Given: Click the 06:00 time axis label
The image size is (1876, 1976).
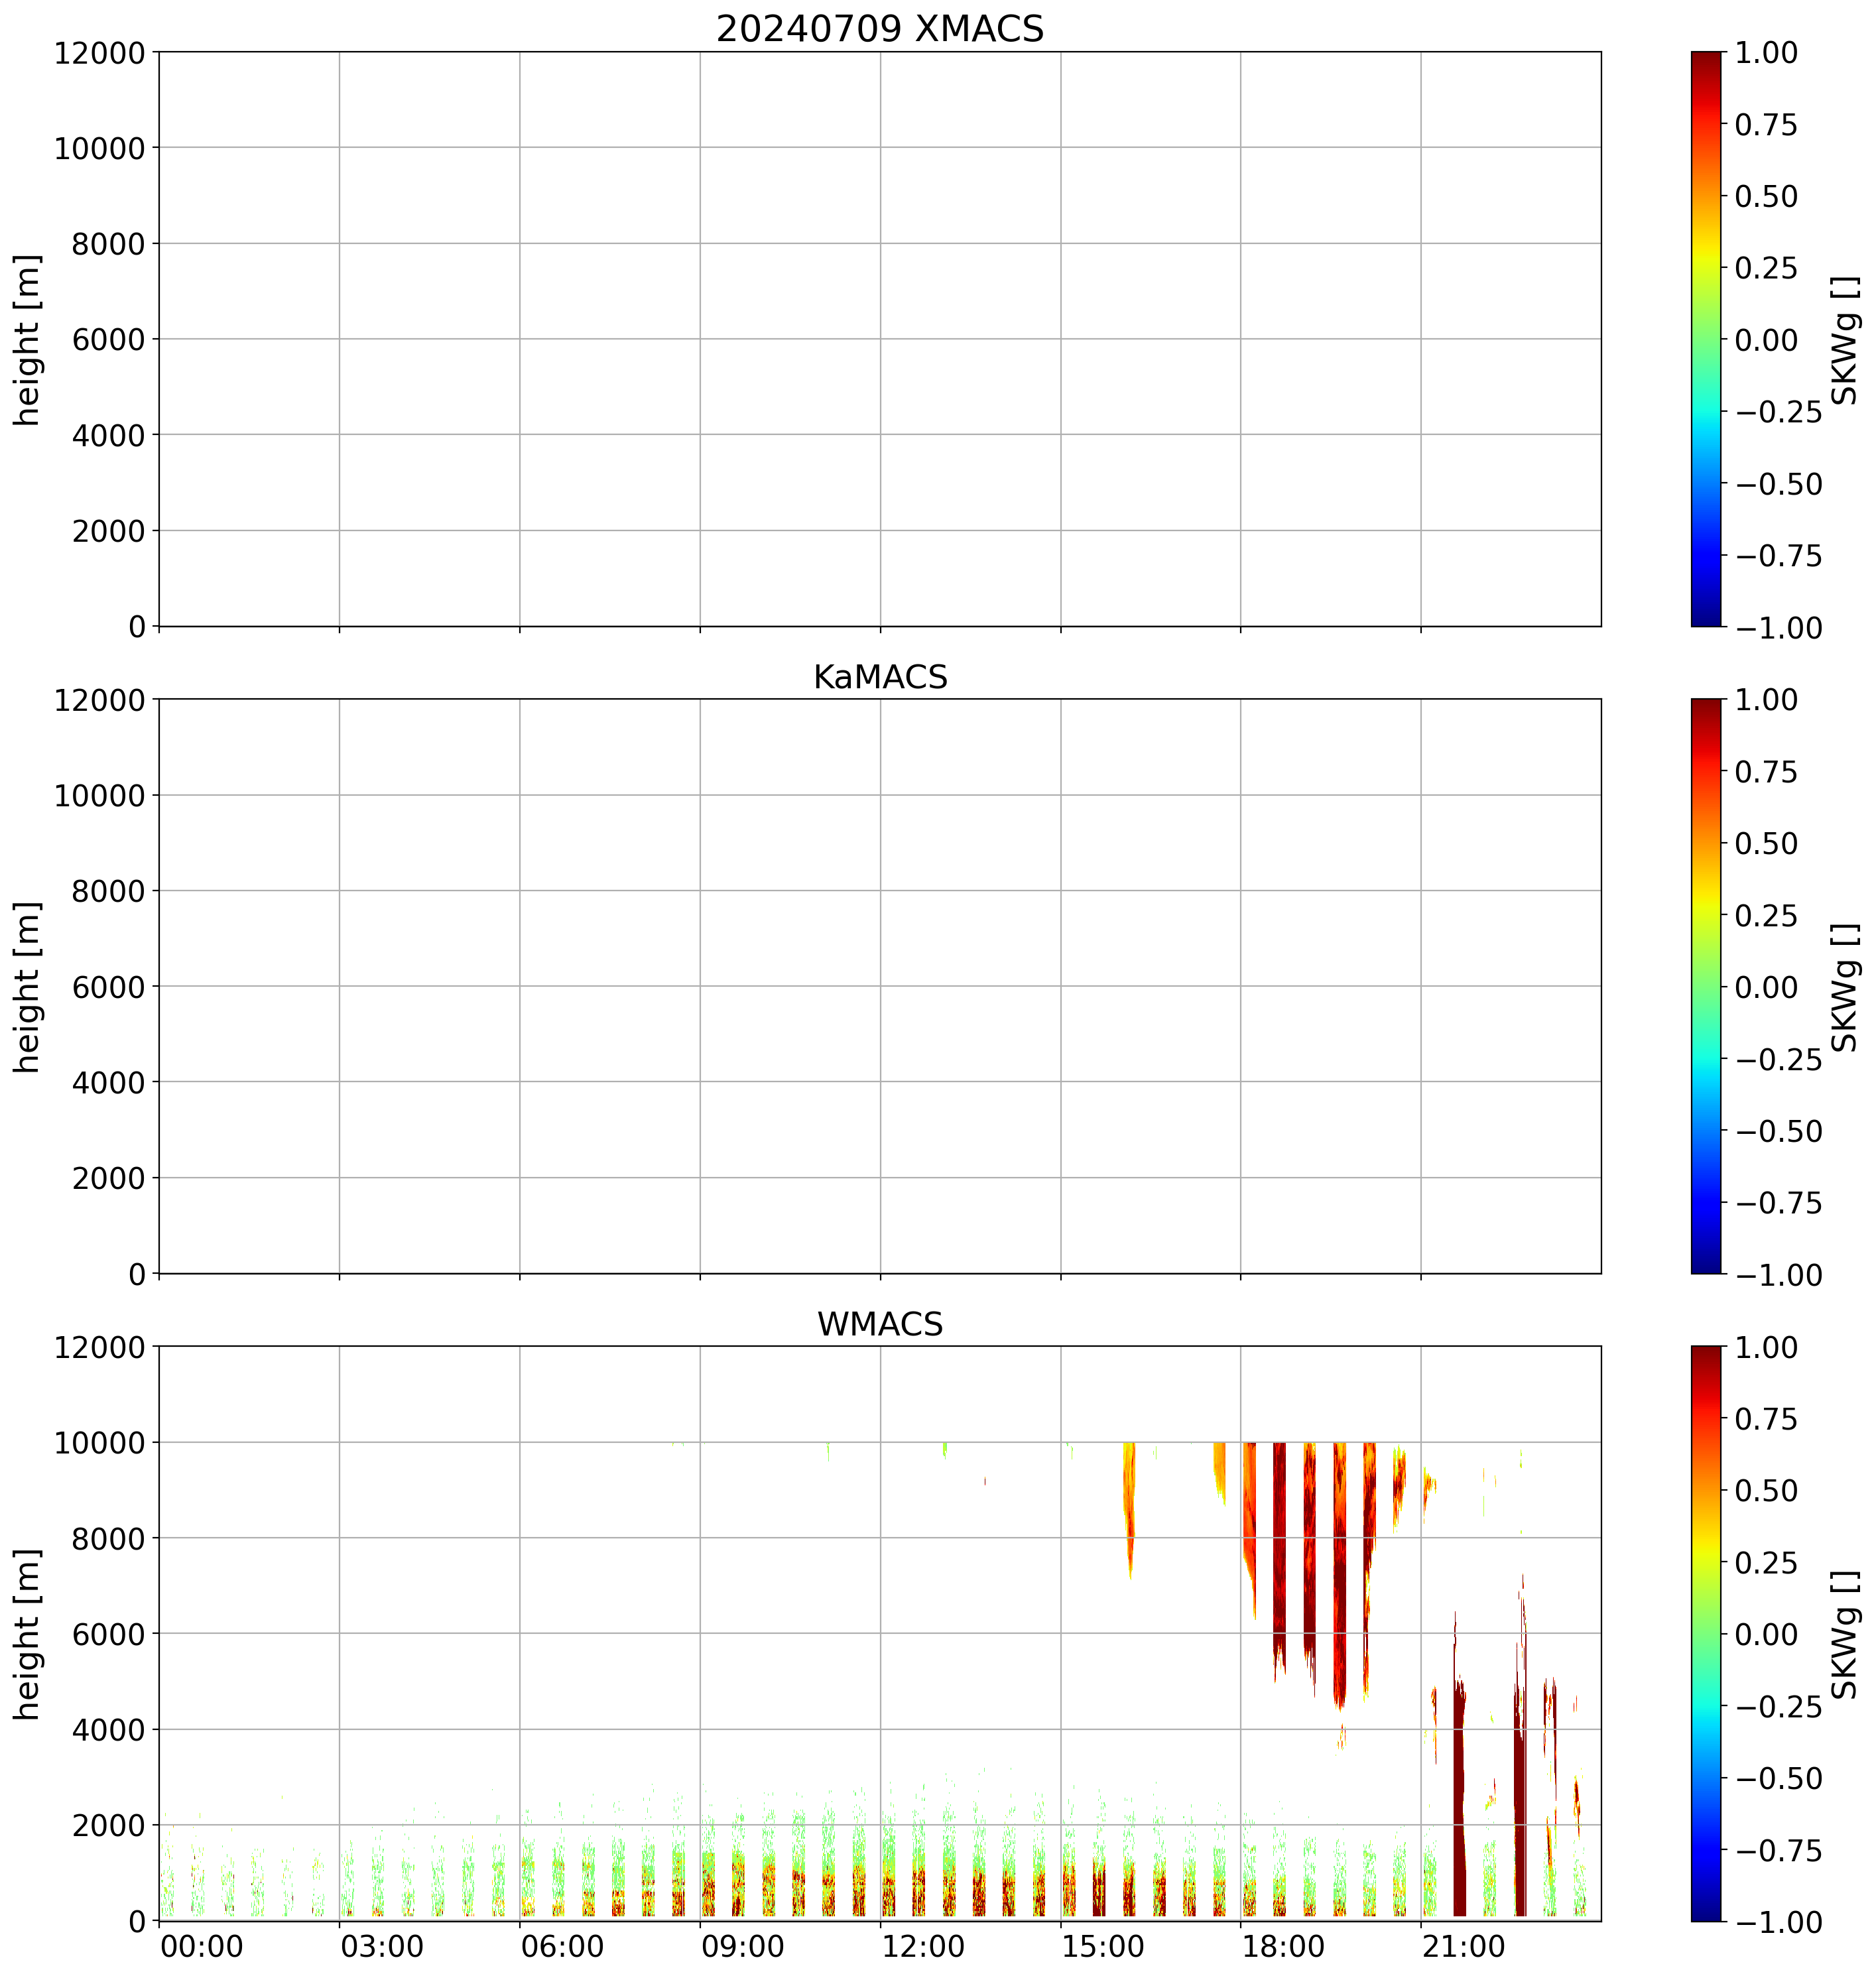Looking at the screenshot, I should click(x=562, y=1947).
